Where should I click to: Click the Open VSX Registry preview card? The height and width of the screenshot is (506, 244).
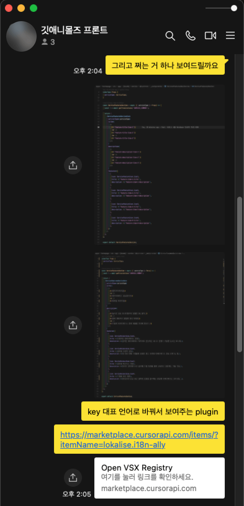coord(159,478)
